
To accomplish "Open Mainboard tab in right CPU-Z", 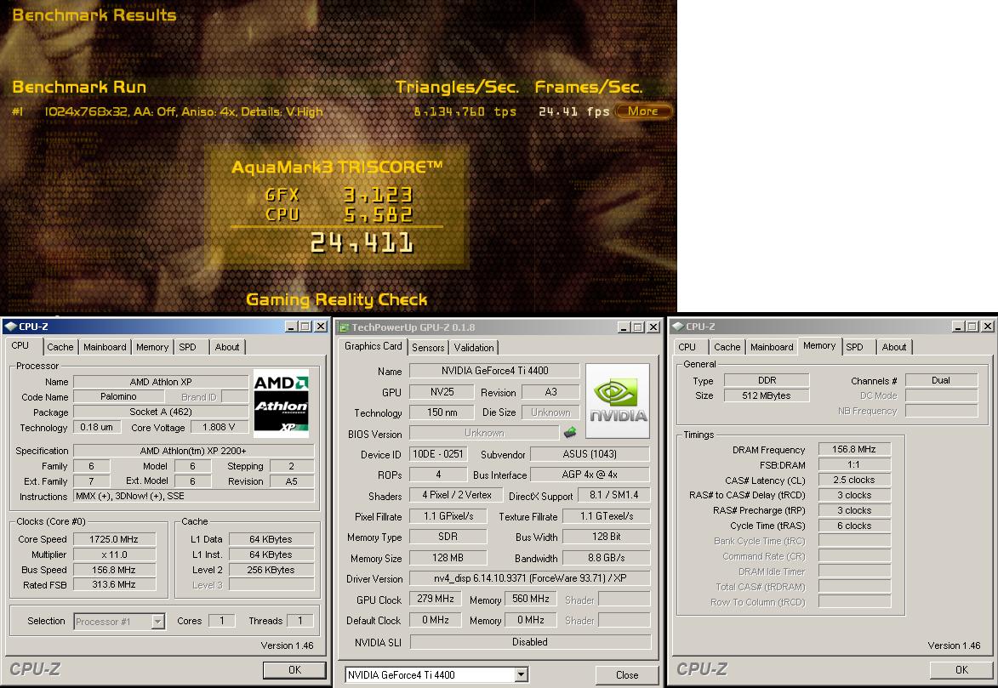I will [x=772, y=347].
